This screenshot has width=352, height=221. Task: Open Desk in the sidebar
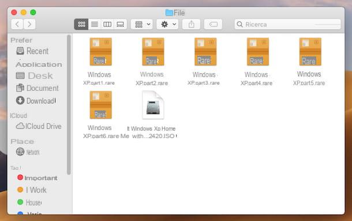40,76
